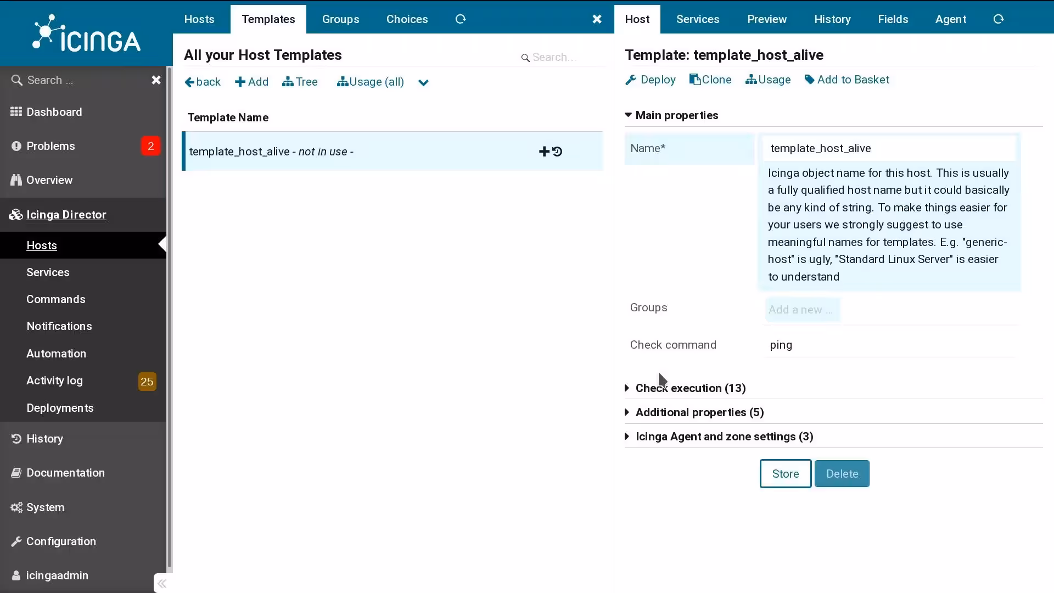Click the red Problems badge showing 2
This screenshot has width=1054, height=593.
(x=150, y=146)
